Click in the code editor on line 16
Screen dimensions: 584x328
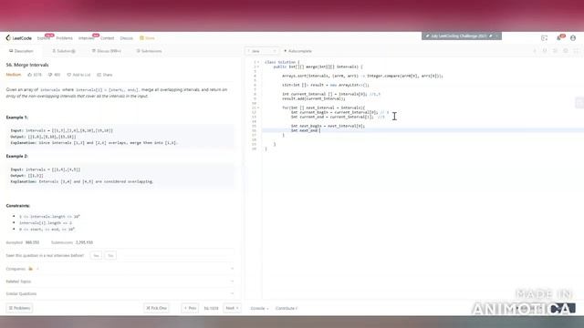pos(422,130)
